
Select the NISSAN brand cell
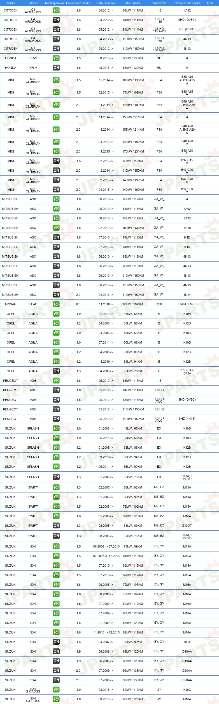tap(11, 304)
